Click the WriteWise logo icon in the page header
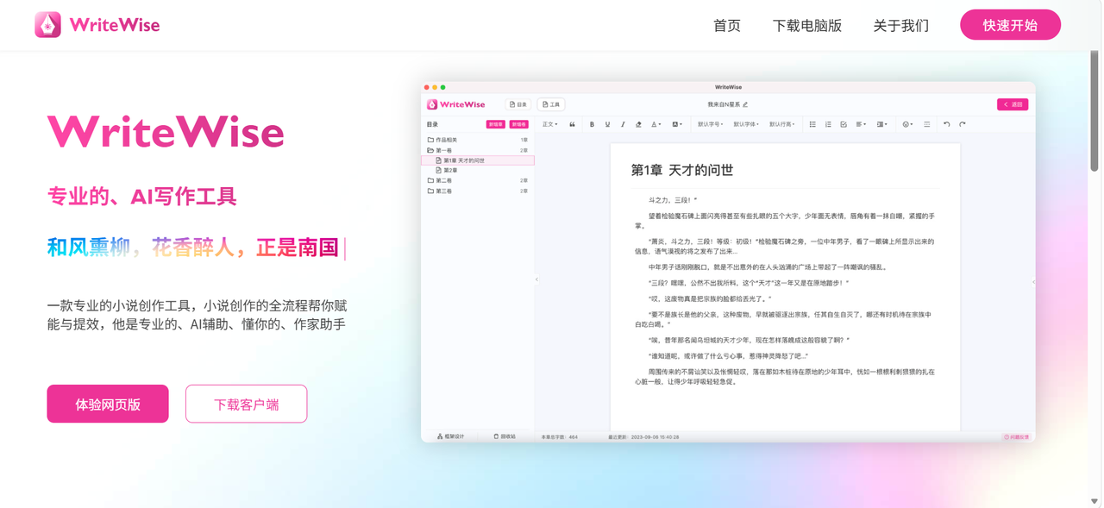Image resolution: width=1104 pixels, height=508 pixels. point(47,25)
